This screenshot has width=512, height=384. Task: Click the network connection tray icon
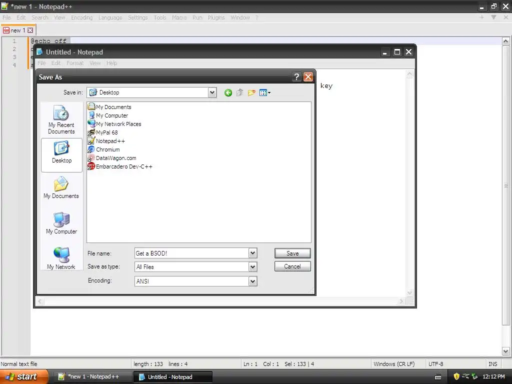(x=465, y=376)
